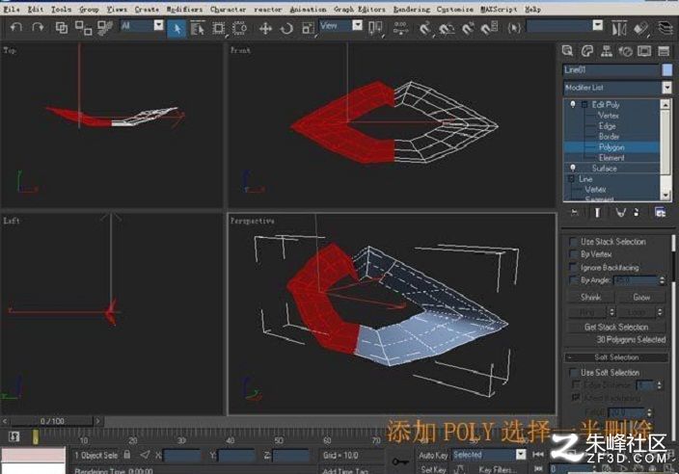Click the Select and Link icon
Image resolution: width=679 pixels, height=474 pixels.
coord(62,28)
